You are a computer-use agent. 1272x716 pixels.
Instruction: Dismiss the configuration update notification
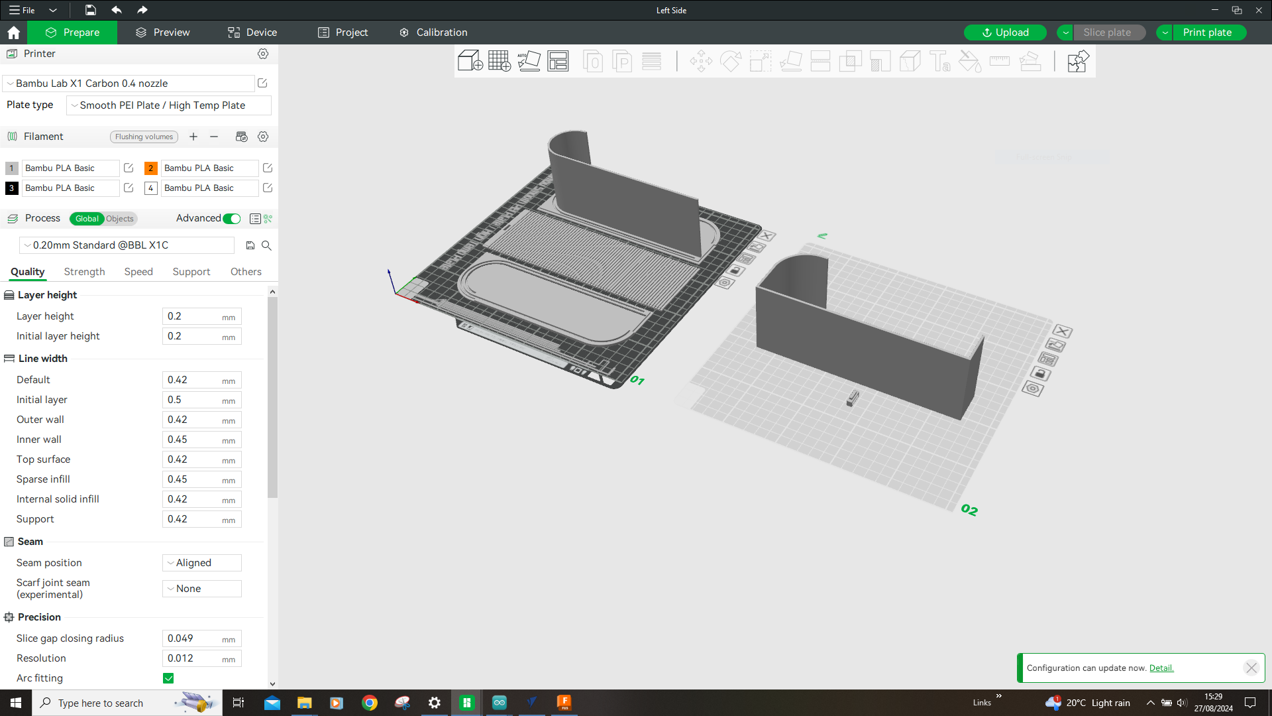point(1251,668)
